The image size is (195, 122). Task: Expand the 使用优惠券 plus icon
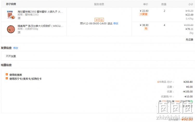pos(7,74)
